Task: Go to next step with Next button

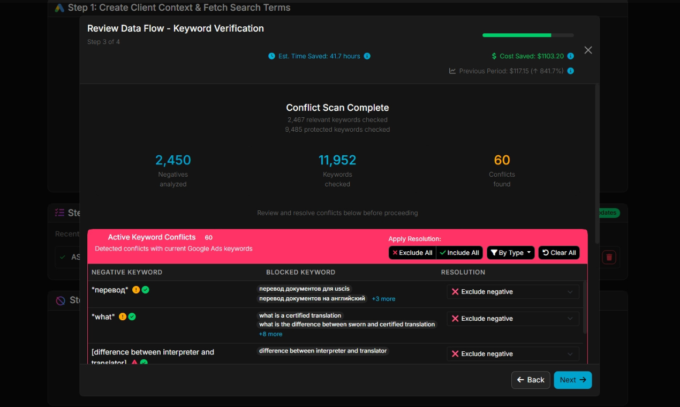Action: click(572, 380)
